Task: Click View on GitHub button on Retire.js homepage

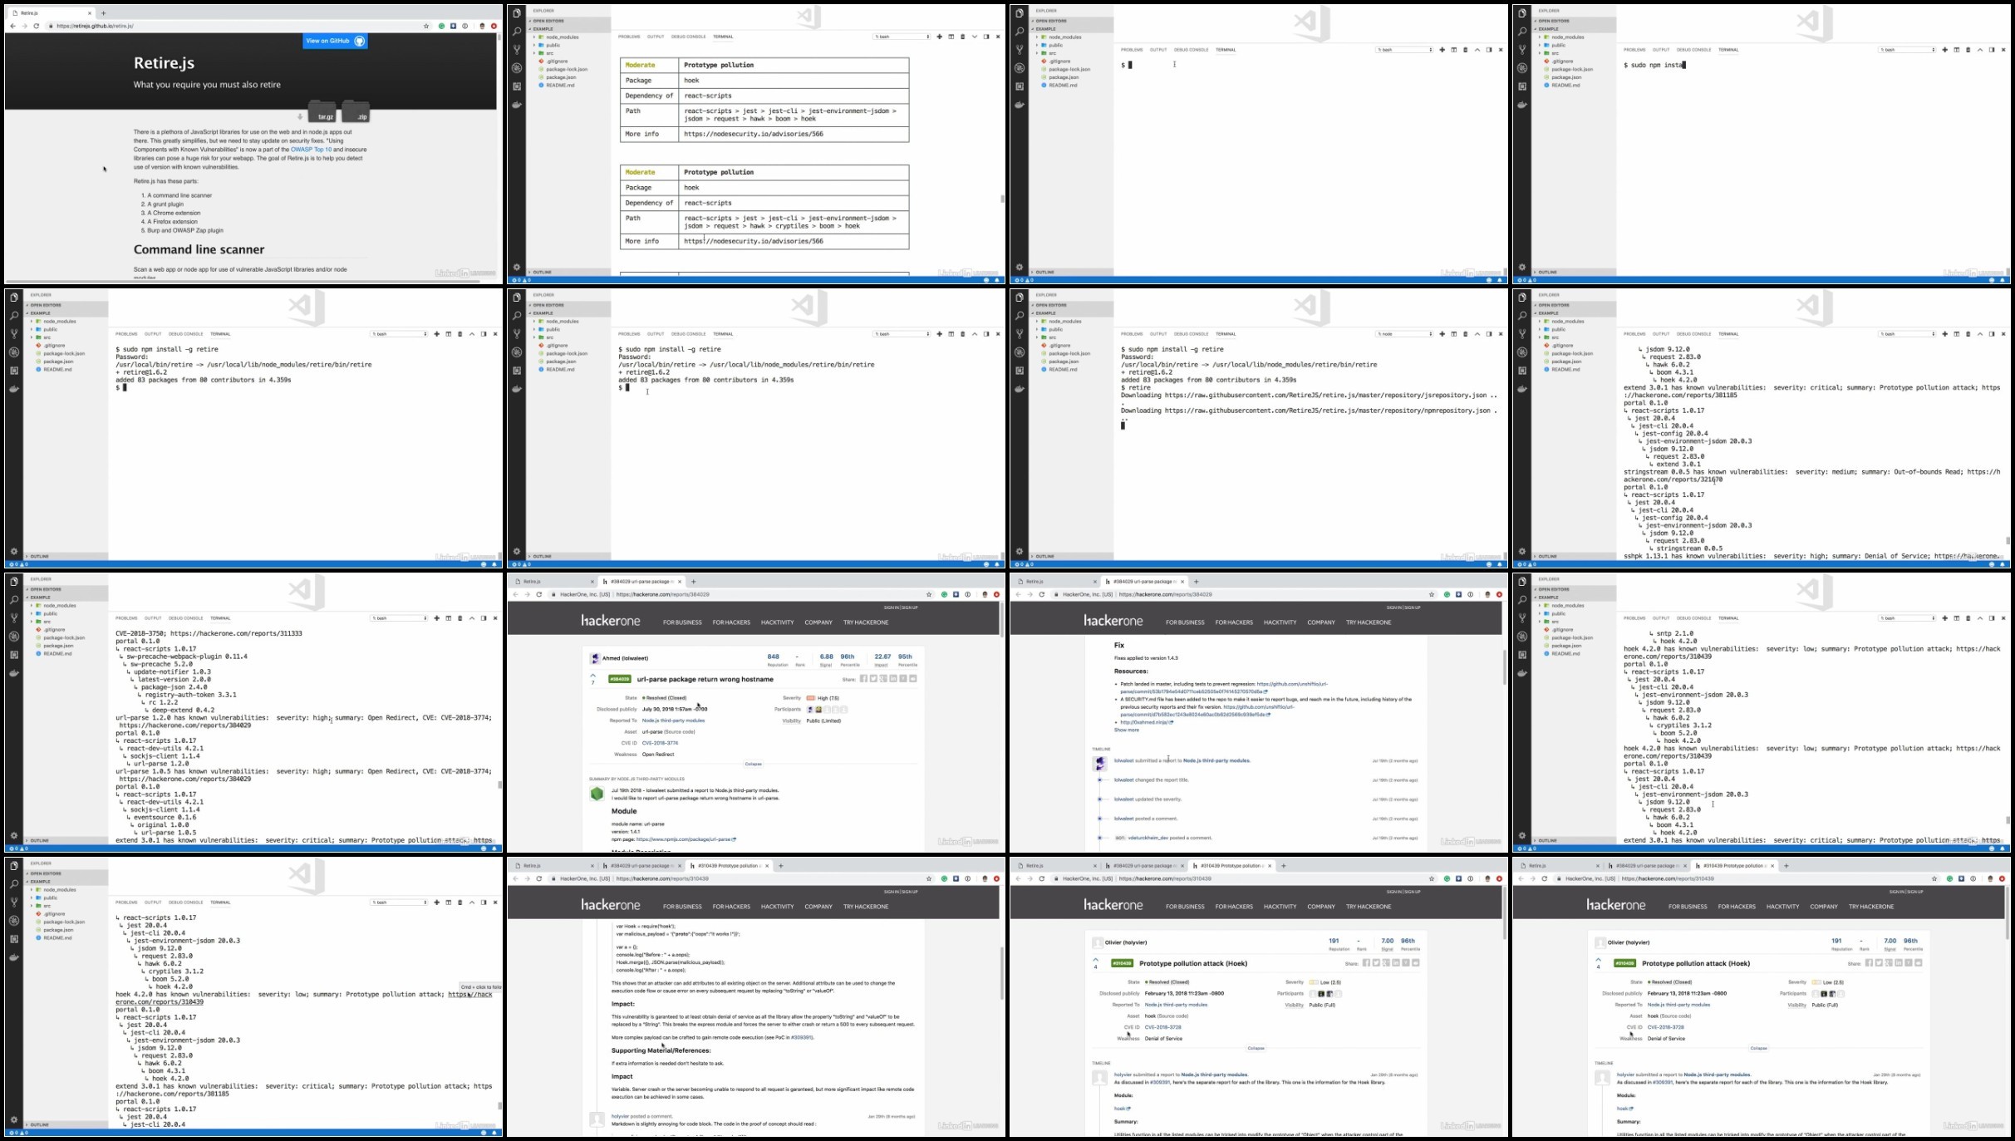Action: (x=335, y=41)
